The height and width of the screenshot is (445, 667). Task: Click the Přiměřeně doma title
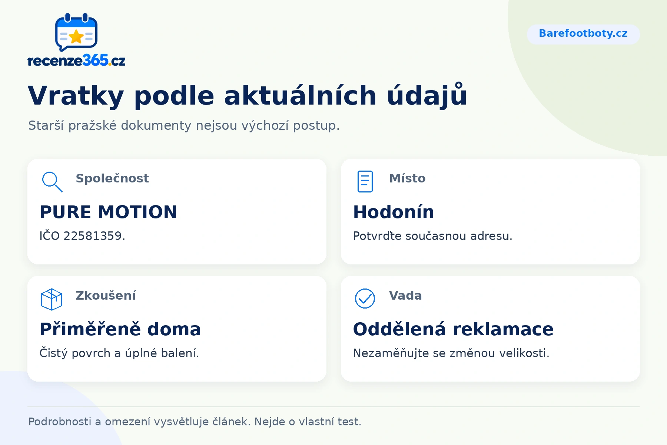(x=120, y=329)
